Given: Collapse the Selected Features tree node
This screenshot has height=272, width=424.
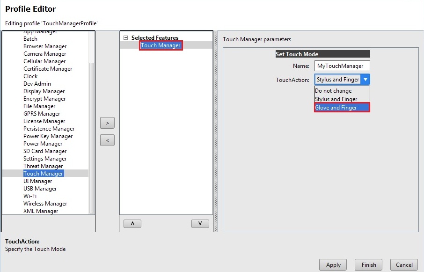Looking at the screenshot, I should tap(125, 38).
